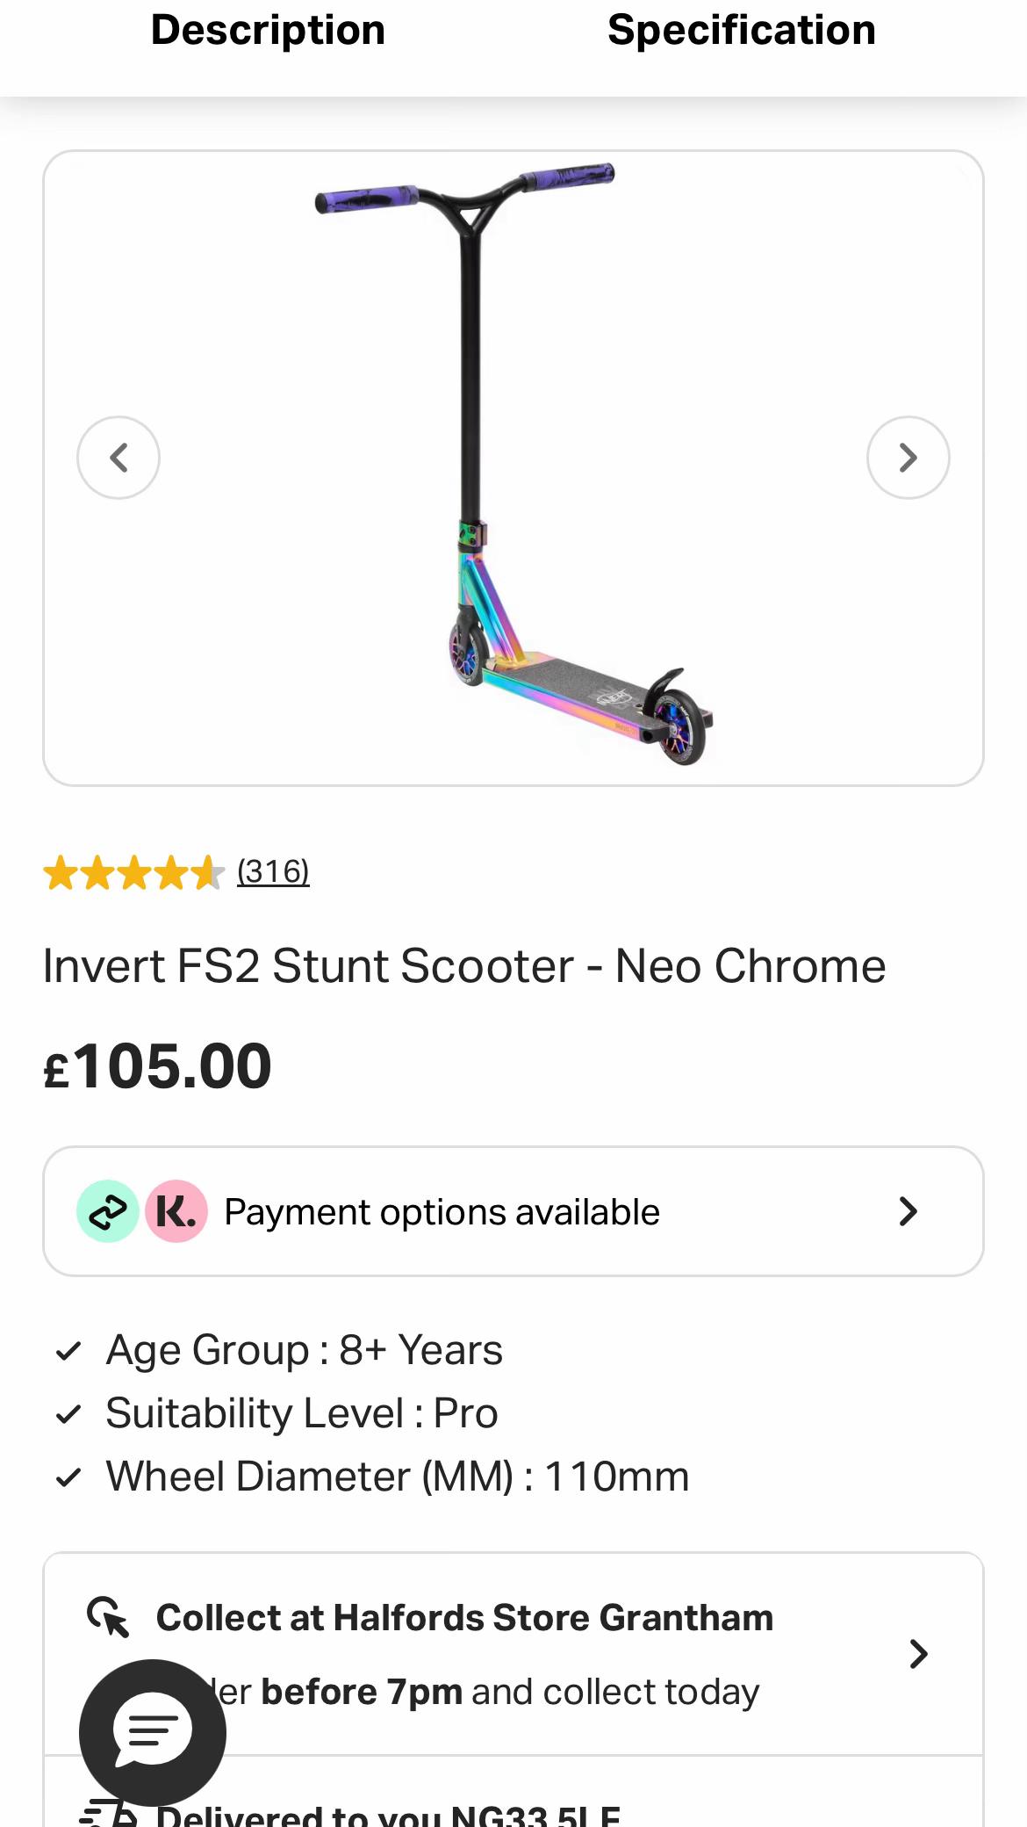Open the (316) reviews link
The height and width of the screenshot is (1827, 1027).
click(273, 871)
